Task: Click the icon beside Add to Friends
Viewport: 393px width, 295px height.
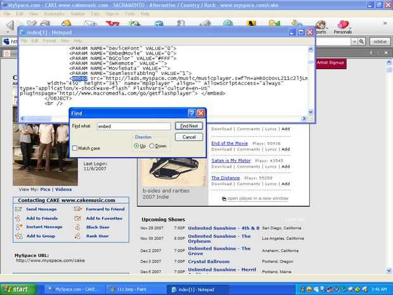Action: [18, 218]
